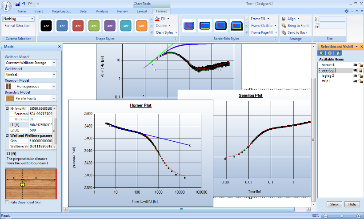Click Format Selection
This screenshot has width=364, height=219.
(17, 25)
